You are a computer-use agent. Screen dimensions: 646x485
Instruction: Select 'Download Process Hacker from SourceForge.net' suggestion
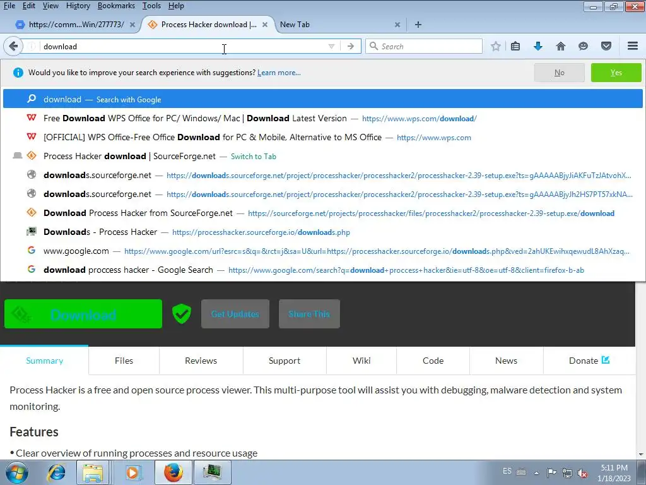[x=323, y=213]
